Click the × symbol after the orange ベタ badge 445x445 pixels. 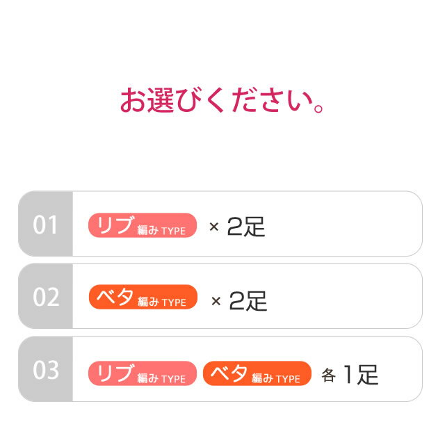click(x=216, y=301)
